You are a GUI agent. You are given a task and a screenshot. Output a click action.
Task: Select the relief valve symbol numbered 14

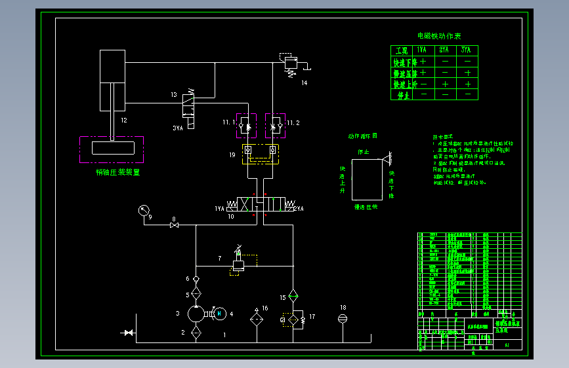(x=291, y=65)
